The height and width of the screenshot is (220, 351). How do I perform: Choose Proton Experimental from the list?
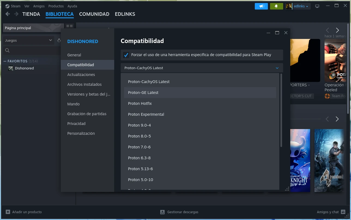[x=200, y=114]
